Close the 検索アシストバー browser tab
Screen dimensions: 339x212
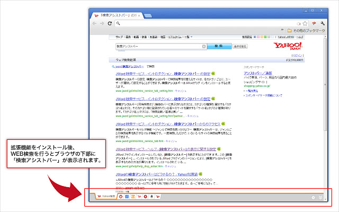139,15
